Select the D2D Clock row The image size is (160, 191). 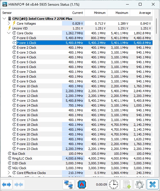click(x=80, y=163)
